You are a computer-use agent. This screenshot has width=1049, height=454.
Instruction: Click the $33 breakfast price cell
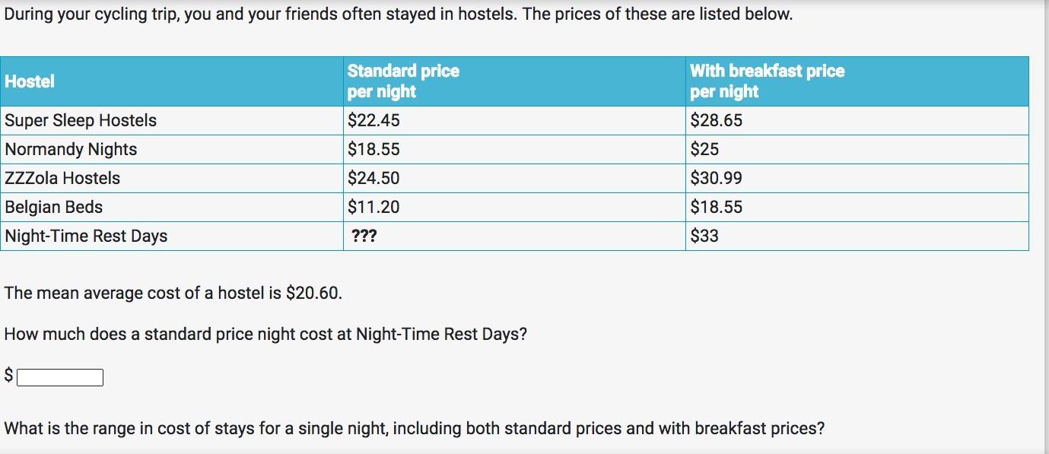pos(704,236)
